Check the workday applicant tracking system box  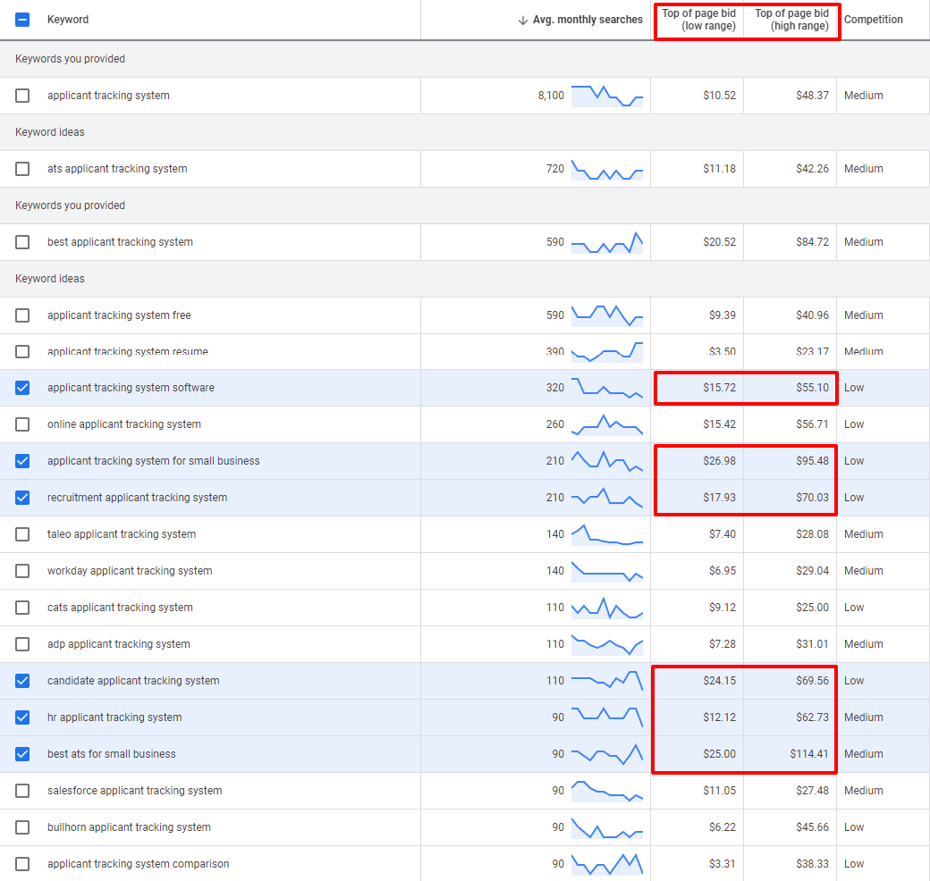pyautogui.click(x=22, y=571)
